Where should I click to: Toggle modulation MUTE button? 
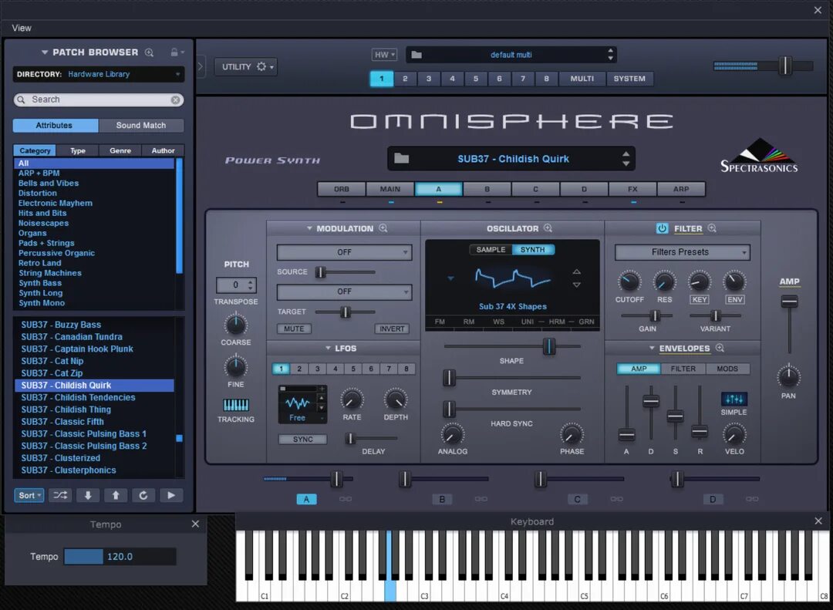(294, 329)
